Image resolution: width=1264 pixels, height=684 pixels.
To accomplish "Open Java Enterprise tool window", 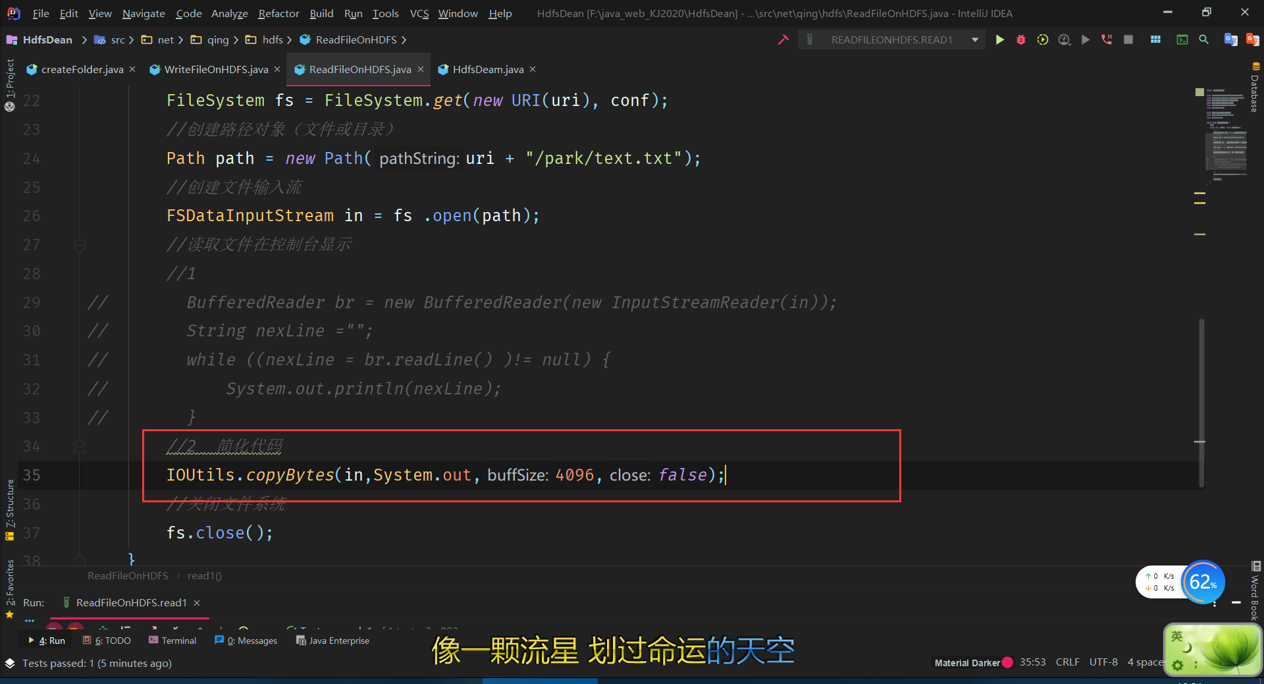I will (332, 641).
